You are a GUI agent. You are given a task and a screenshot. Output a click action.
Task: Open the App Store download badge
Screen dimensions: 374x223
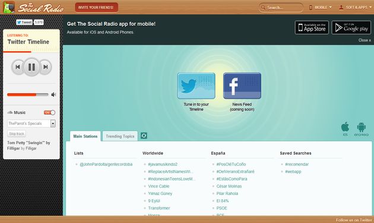[312, 27]
